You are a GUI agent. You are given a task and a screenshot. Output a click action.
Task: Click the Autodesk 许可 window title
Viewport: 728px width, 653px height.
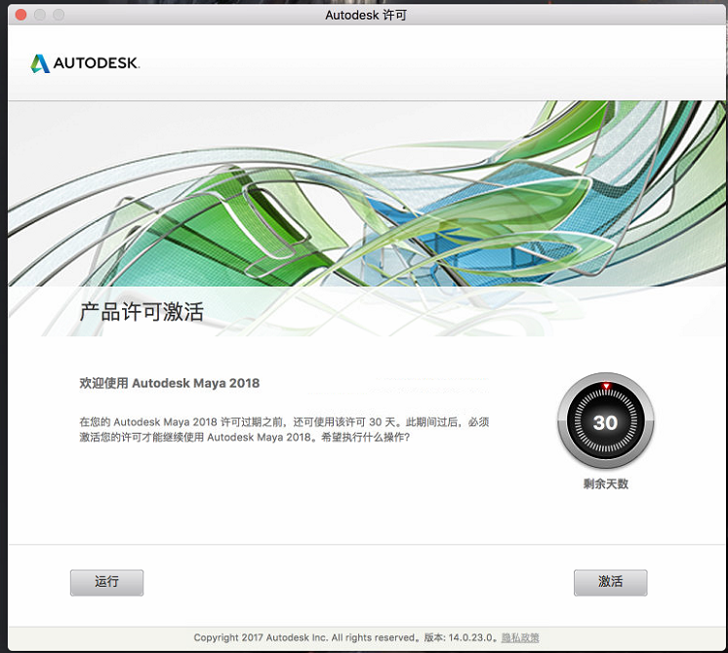point(366,16)
